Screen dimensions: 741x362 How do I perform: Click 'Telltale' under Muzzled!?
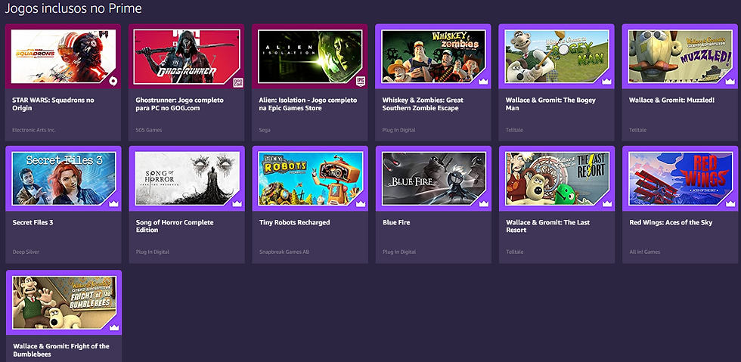[637, 129]
